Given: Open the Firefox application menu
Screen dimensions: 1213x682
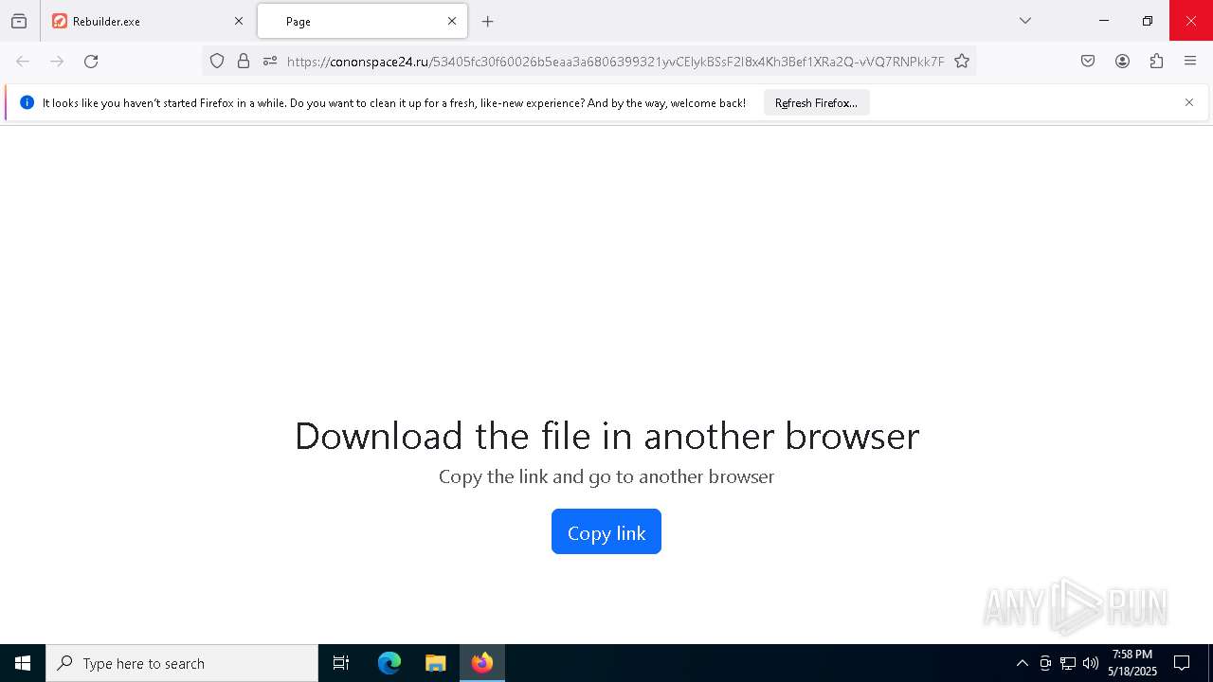Looking at the screenshot, I should click(x=1190, y=62).
